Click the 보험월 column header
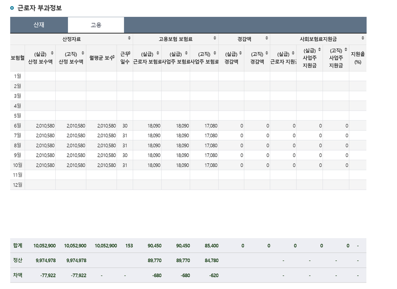Image resolution: width=397 pixels, height=289 pixels. 18,58
